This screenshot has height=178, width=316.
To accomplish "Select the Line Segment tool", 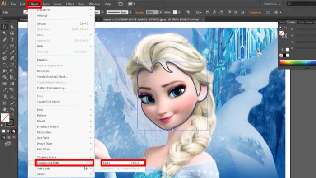I will [5, 46].
